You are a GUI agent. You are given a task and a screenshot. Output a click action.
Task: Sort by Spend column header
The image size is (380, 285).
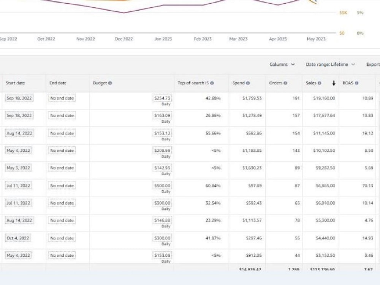[239, 83]
